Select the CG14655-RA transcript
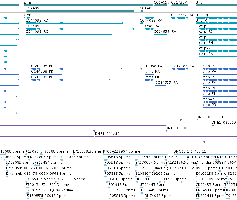Screen dimensions: 237x200 160,34
